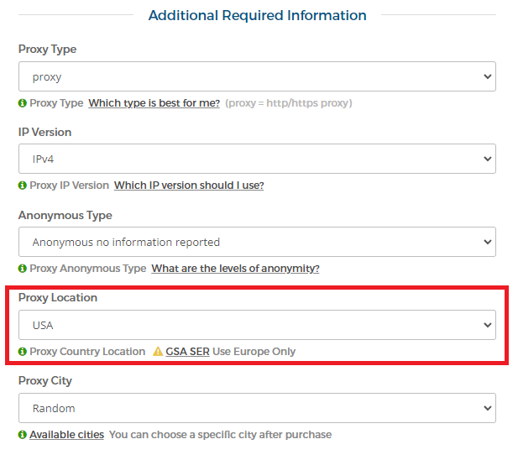Follow the GSA SER link

[187, 351]
